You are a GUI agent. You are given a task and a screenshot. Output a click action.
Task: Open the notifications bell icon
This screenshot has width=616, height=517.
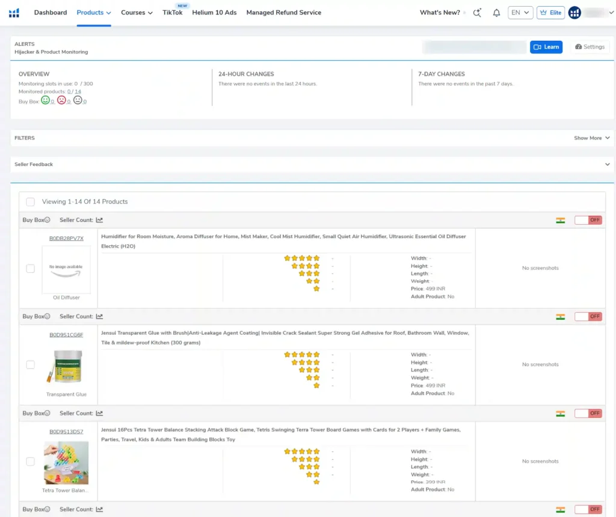pos(496,13)
